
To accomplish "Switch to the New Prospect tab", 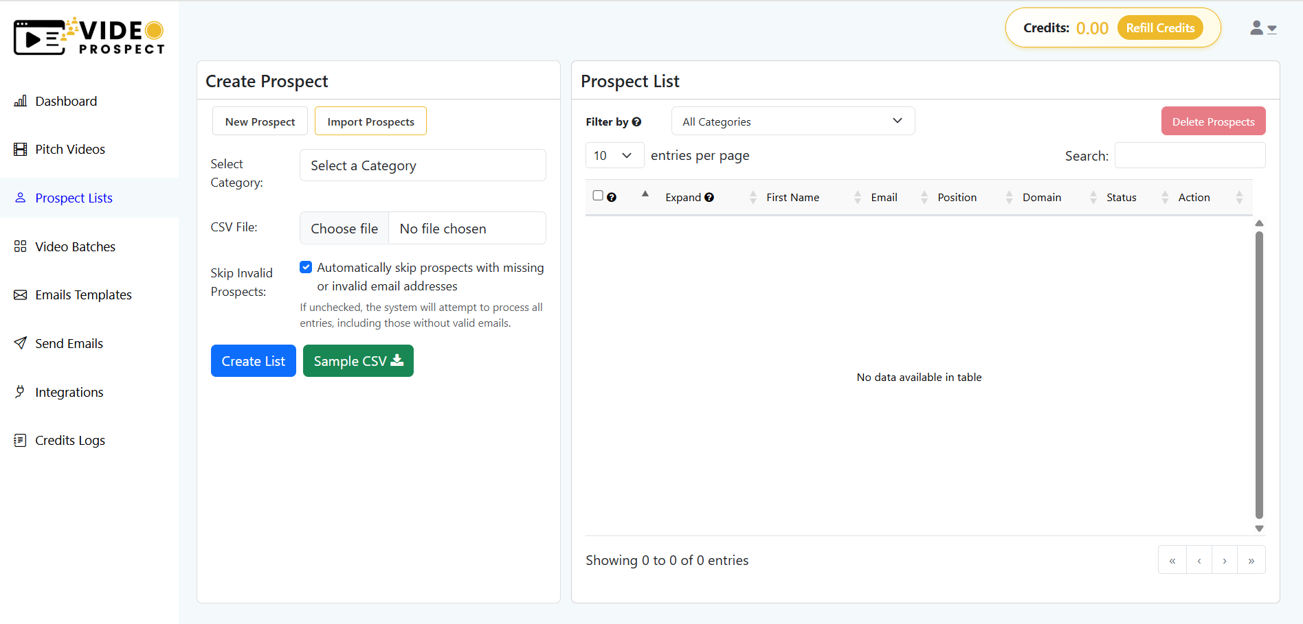I will click(x=260, y=121).
